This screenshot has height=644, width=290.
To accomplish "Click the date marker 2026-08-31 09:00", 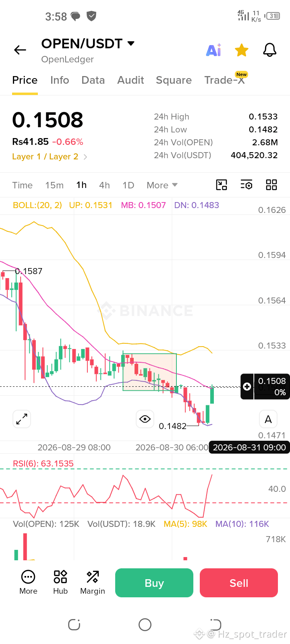I will 249,448.
